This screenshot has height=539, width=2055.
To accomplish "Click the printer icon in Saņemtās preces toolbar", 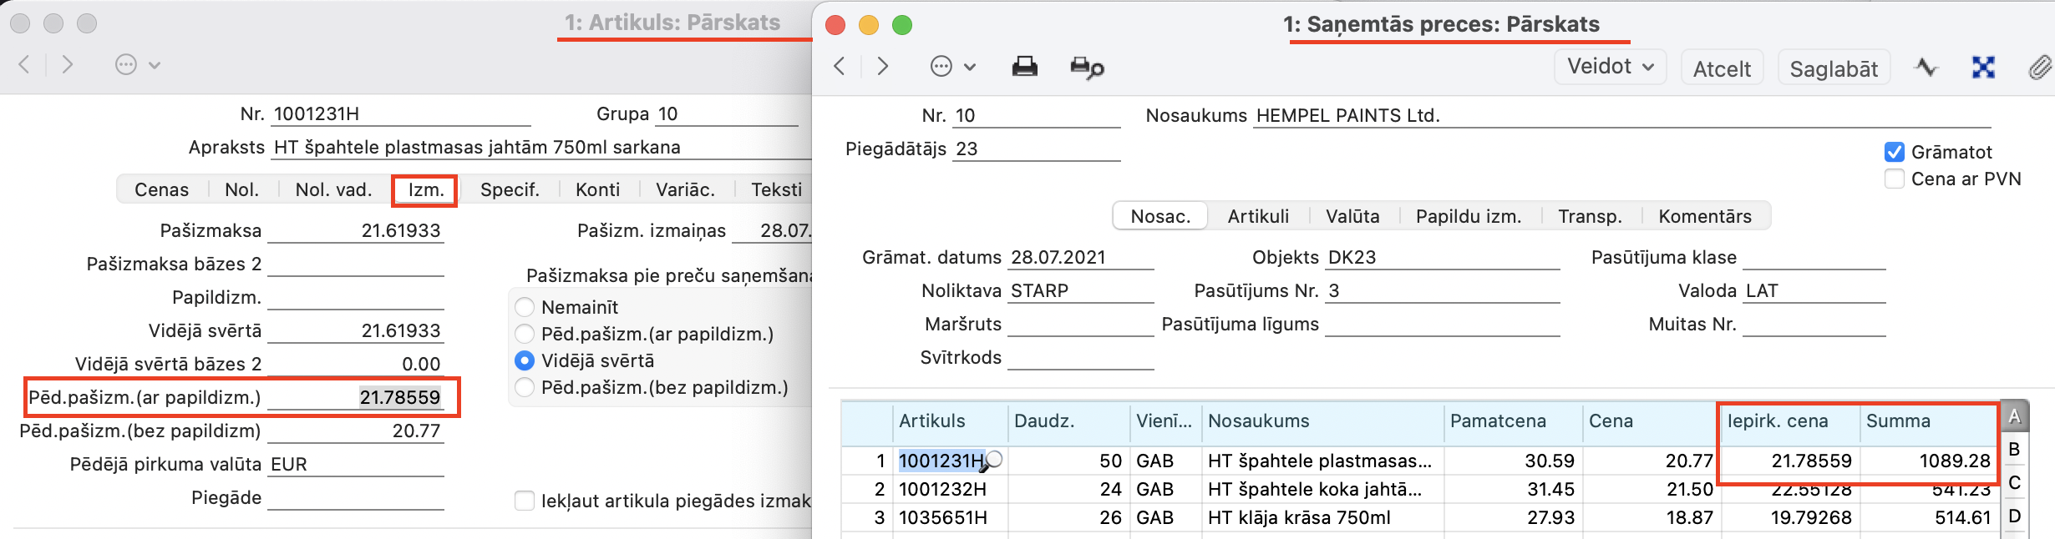I will pyautogui.click(x=1024, y=67).
